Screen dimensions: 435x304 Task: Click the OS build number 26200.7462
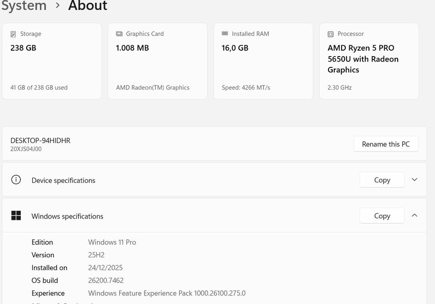[x=106, y=280]
